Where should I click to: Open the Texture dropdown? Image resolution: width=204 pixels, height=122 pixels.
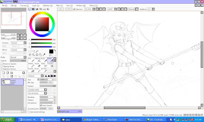tap(25, 43)
